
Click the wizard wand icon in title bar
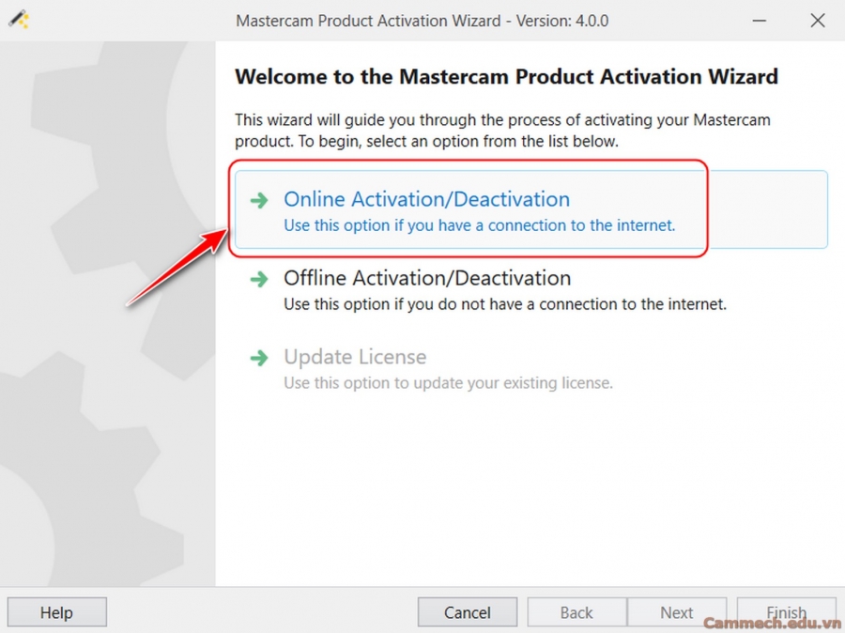tap(18, 20)
